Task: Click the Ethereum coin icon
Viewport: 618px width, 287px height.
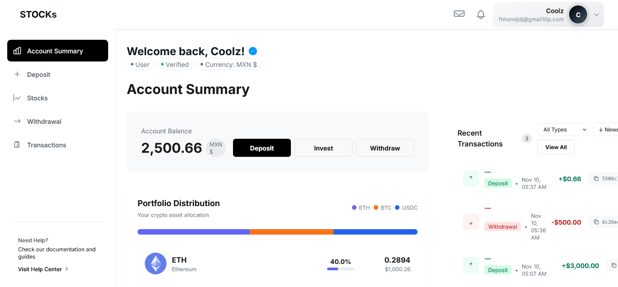Action: click(156, 263)
